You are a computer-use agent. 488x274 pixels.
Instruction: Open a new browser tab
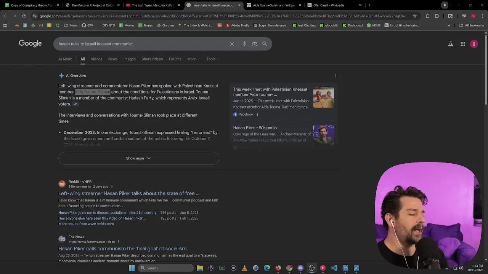369,5
